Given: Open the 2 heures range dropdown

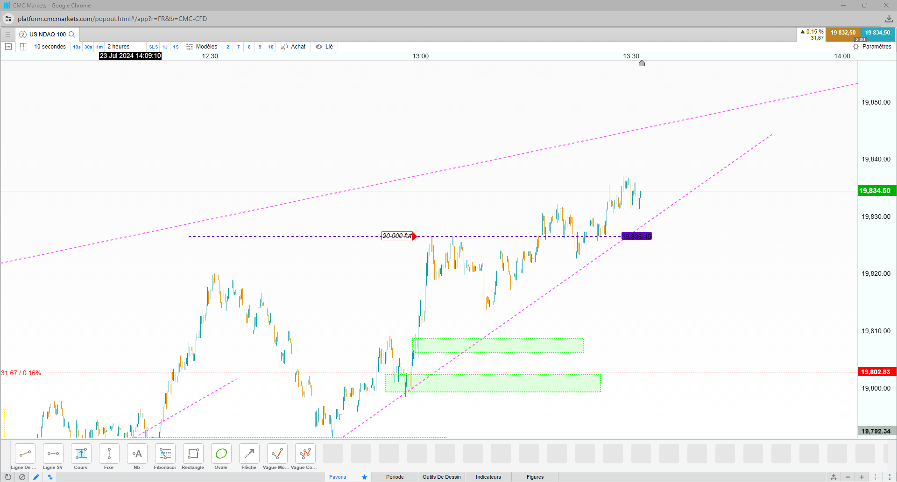Looking at the screenshot, I should (x=119, y=47).
